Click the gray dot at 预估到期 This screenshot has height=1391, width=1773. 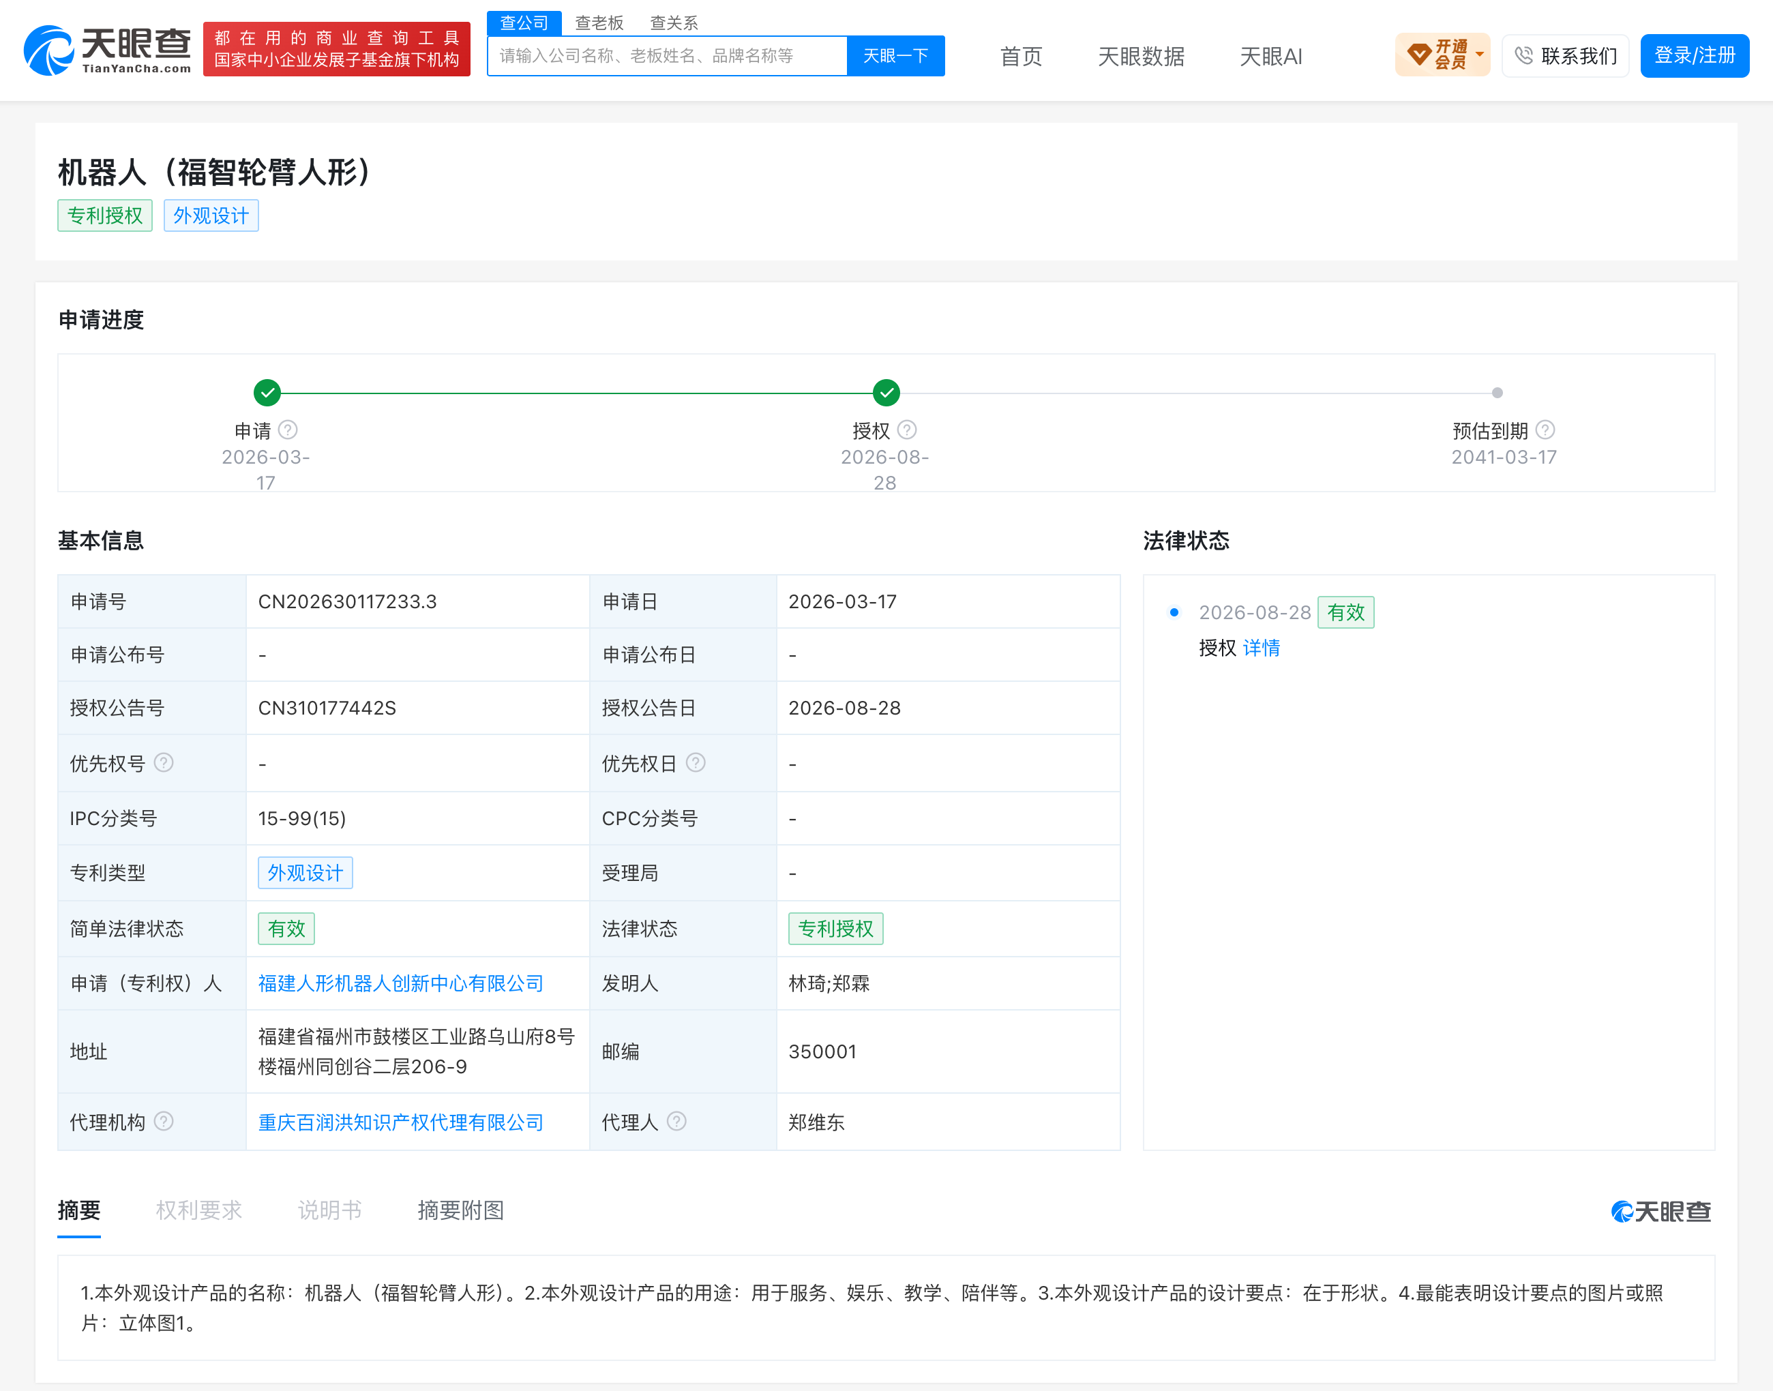[1497, 393]
